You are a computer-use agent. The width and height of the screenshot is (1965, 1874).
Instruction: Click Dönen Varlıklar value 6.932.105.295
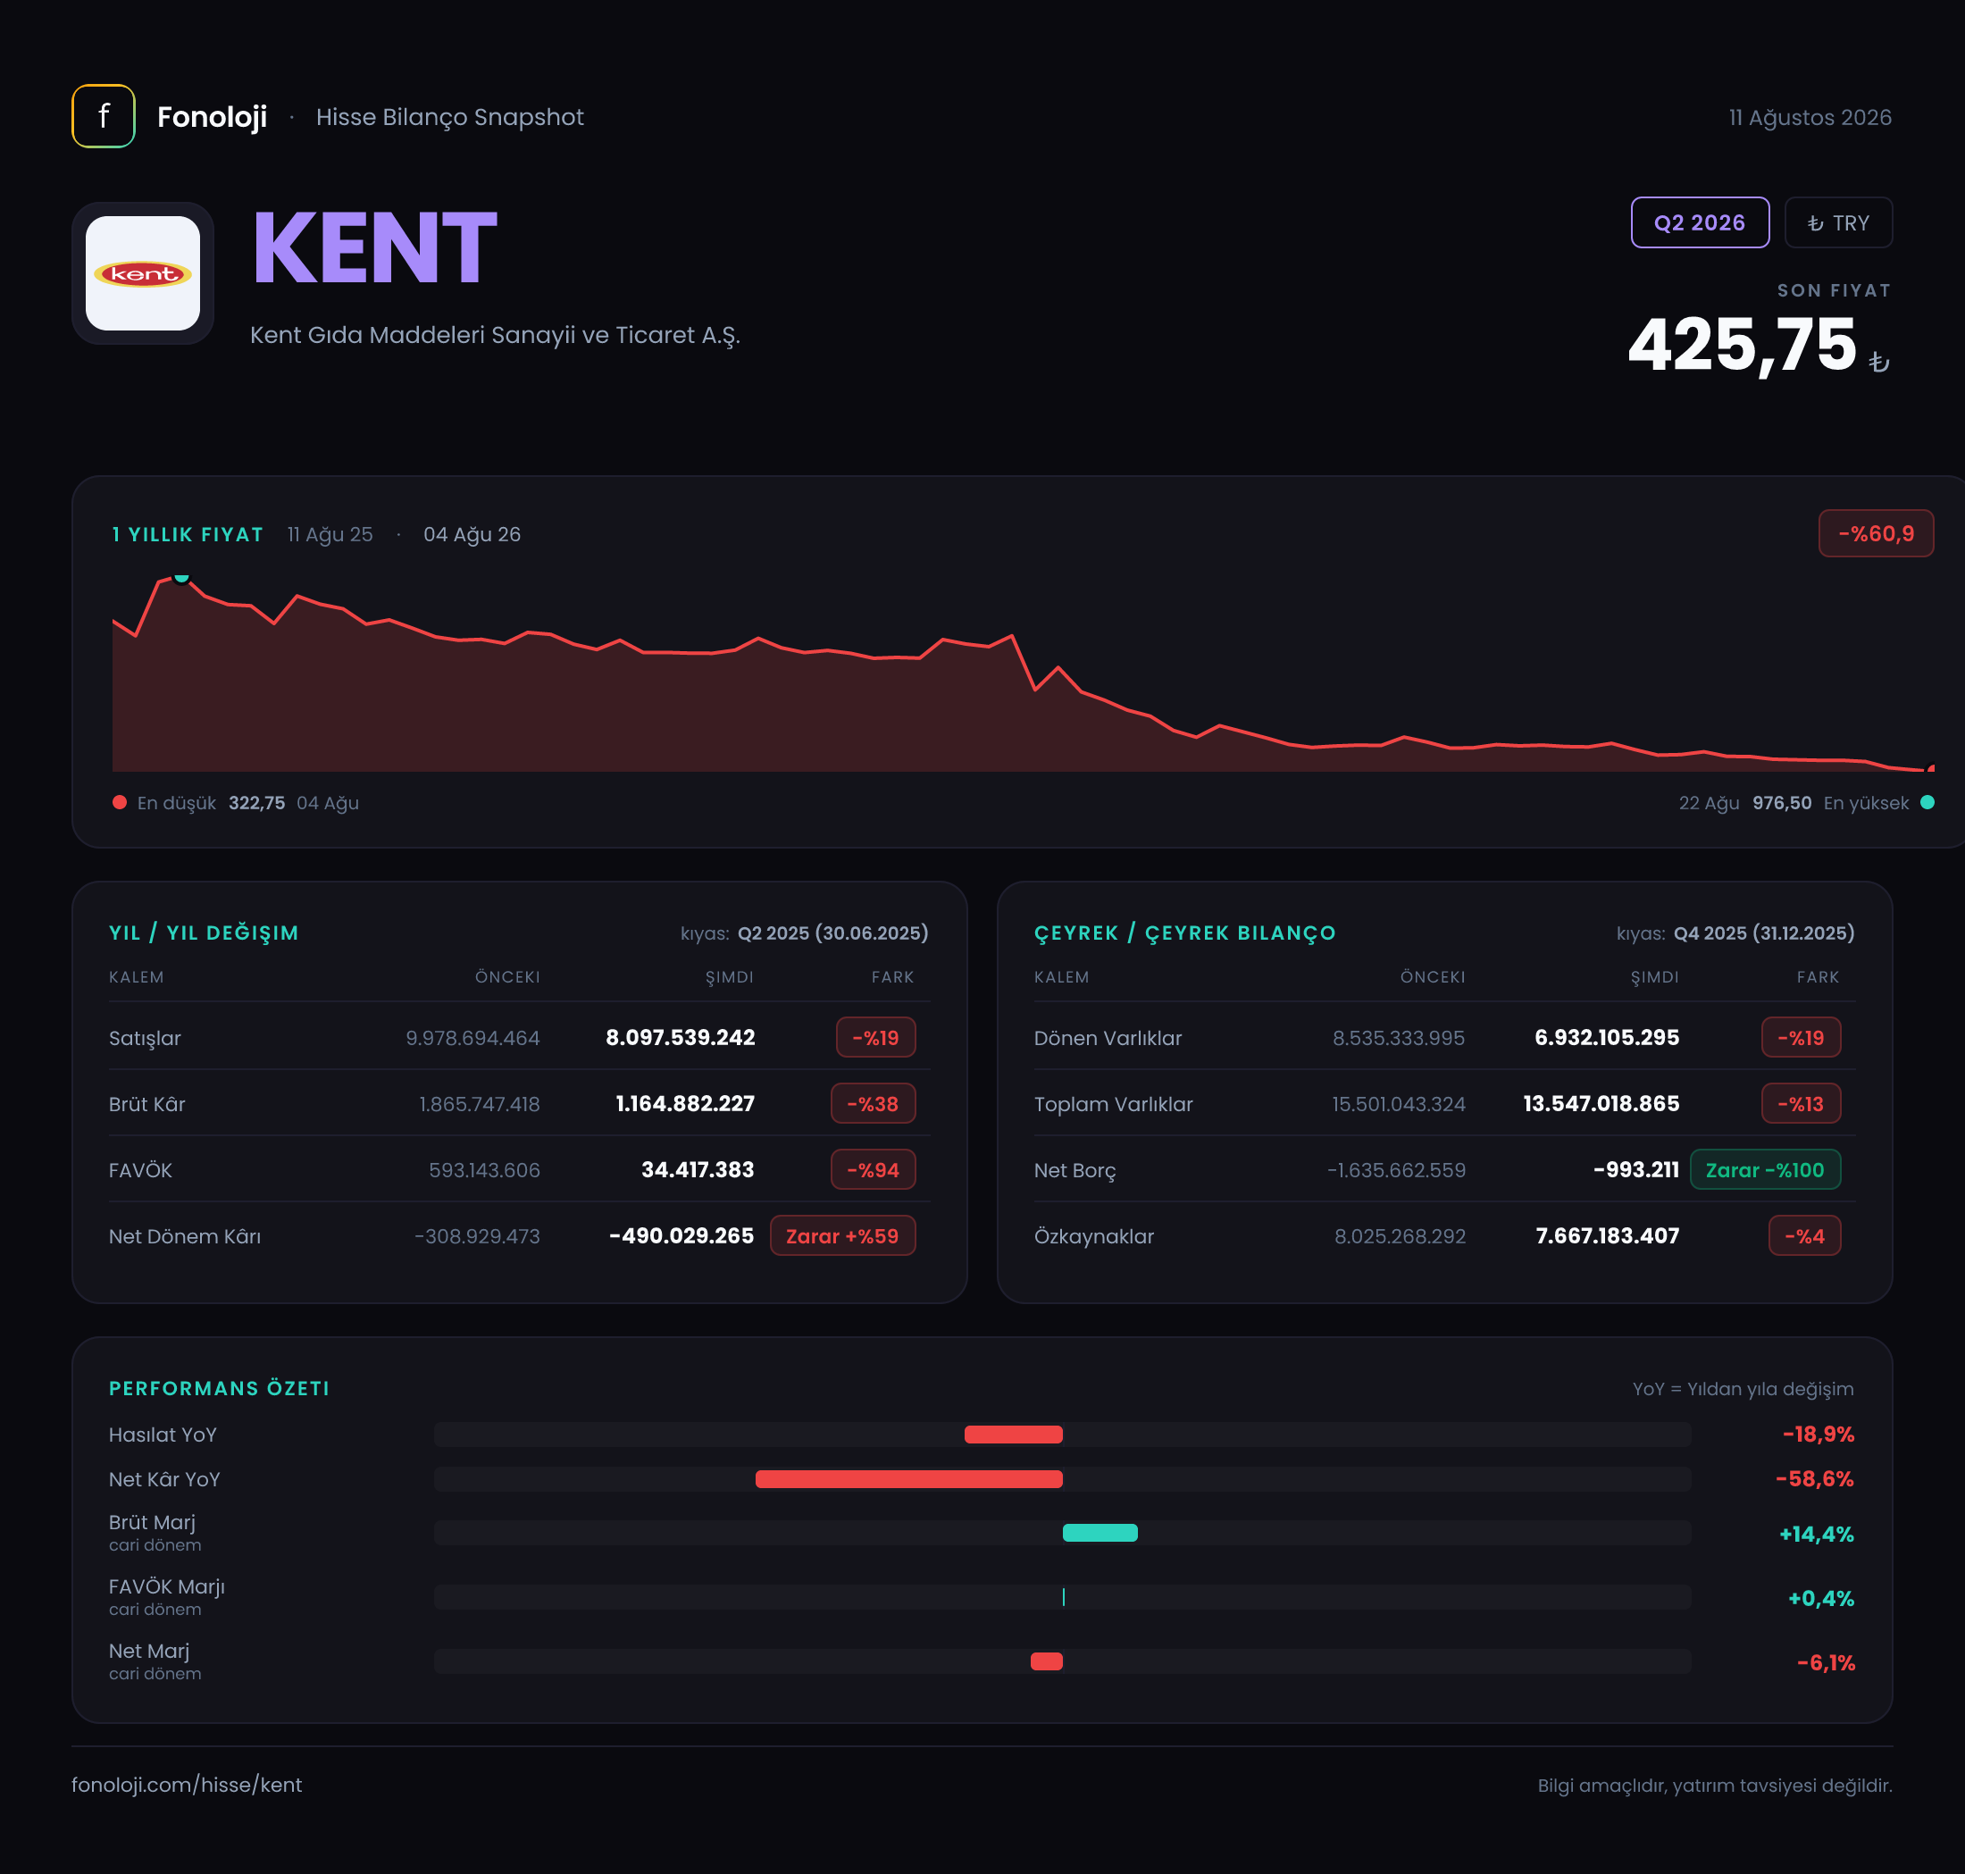(x=1606, y=1037)
